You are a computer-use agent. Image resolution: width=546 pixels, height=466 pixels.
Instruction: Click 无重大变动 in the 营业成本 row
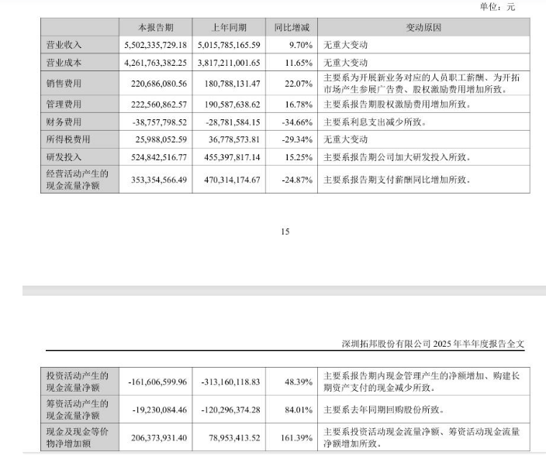pyautogui.click(x=345, y=63)
